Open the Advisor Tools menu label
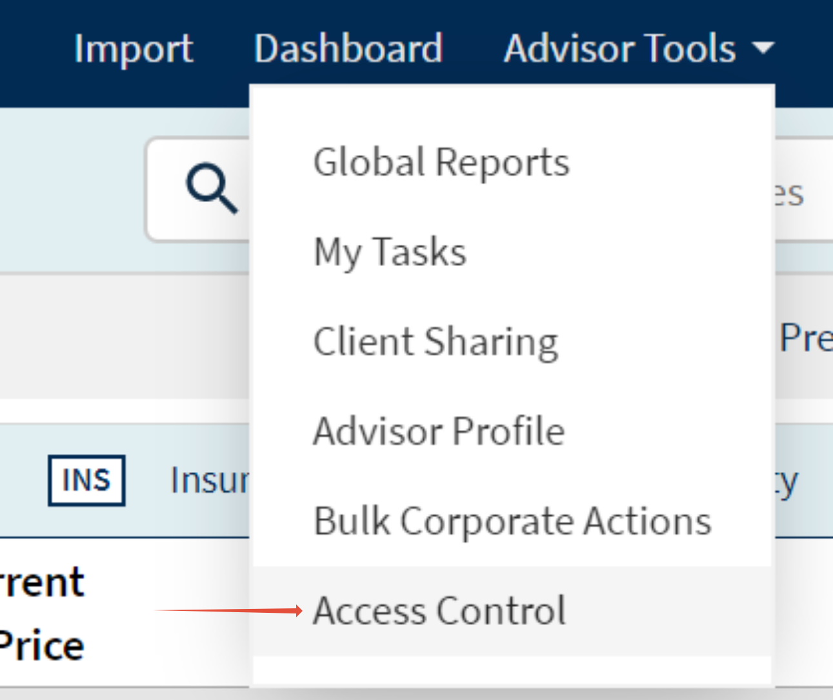 click(x=619, y=48)
